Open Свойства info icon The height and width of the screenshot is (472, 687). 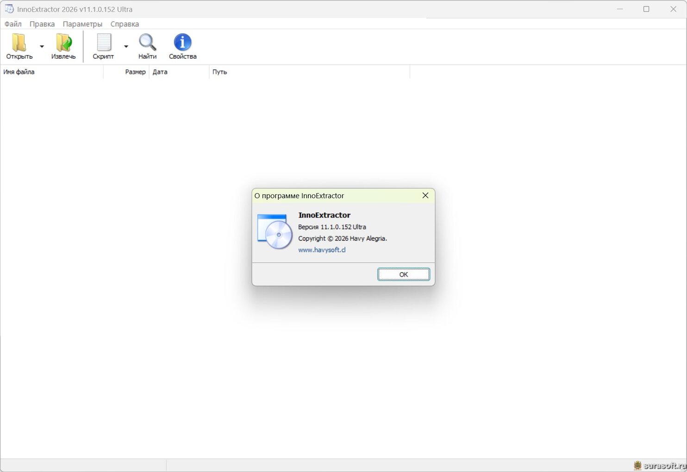[182, 42]
